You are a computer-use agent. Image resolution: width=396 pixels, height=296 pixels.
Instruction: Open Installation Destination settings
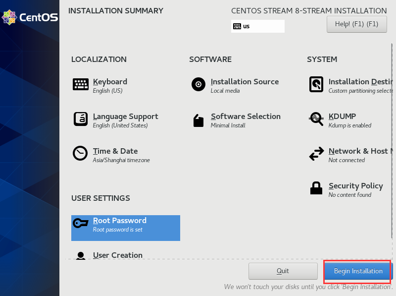[x=360, y=82]
